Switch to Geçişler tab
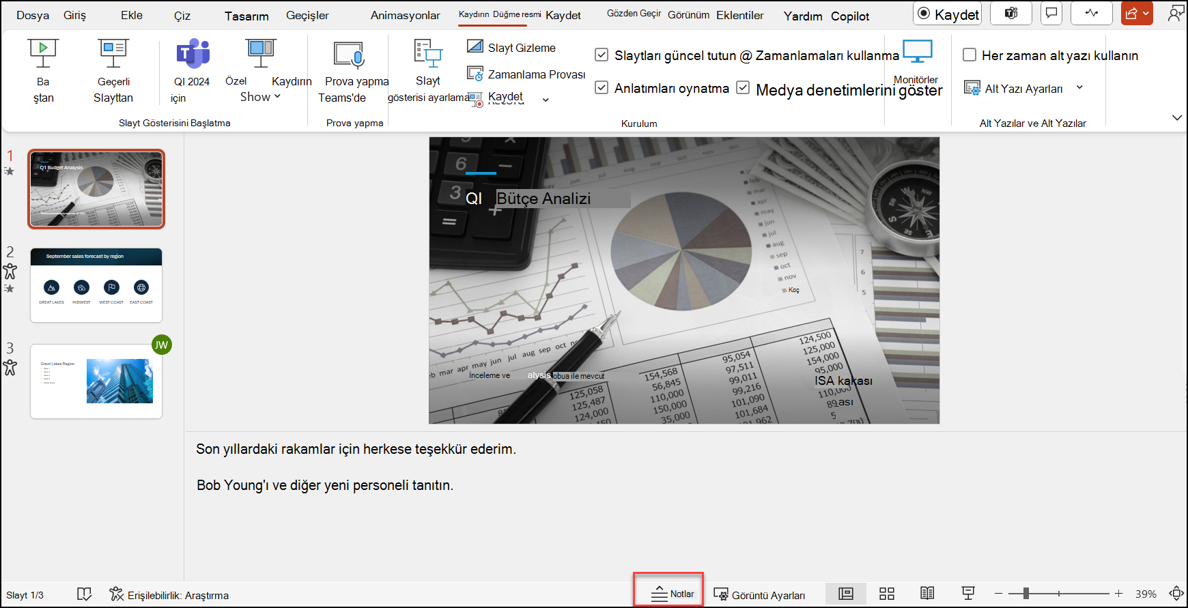 pyautogui.click(x=307, y=15)
